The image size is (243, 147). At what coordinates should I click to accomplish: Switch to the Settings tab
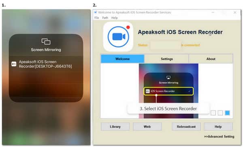point(166,59)
